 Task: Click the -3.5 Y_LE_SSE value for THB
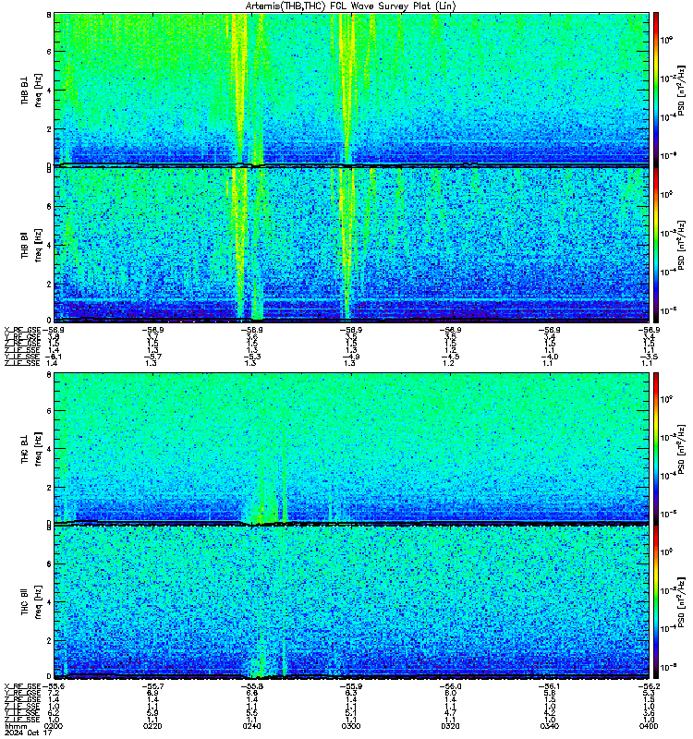[649, 357]
